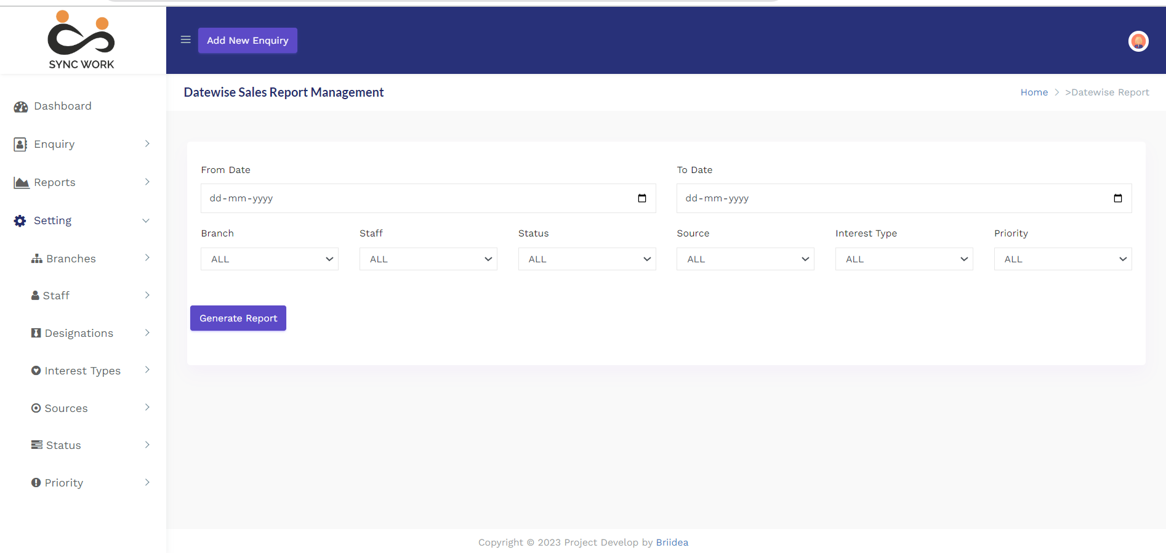
Task: Toggle the hamburger sidebar menu icon
Action: tap(185, 40)
